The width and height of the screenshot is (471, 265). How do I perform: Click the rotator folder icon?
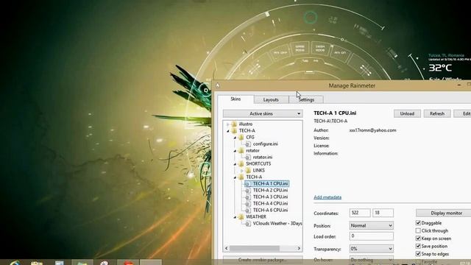[241, 150]
